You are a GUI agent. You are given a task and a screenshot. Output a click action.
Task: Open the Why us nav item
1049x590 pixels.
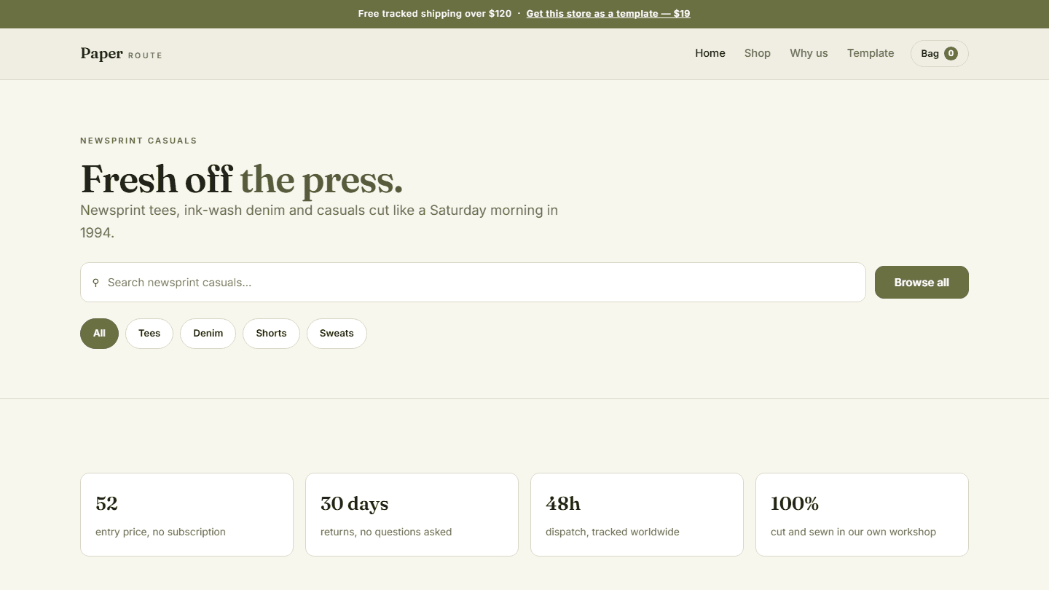pos(809,53)
